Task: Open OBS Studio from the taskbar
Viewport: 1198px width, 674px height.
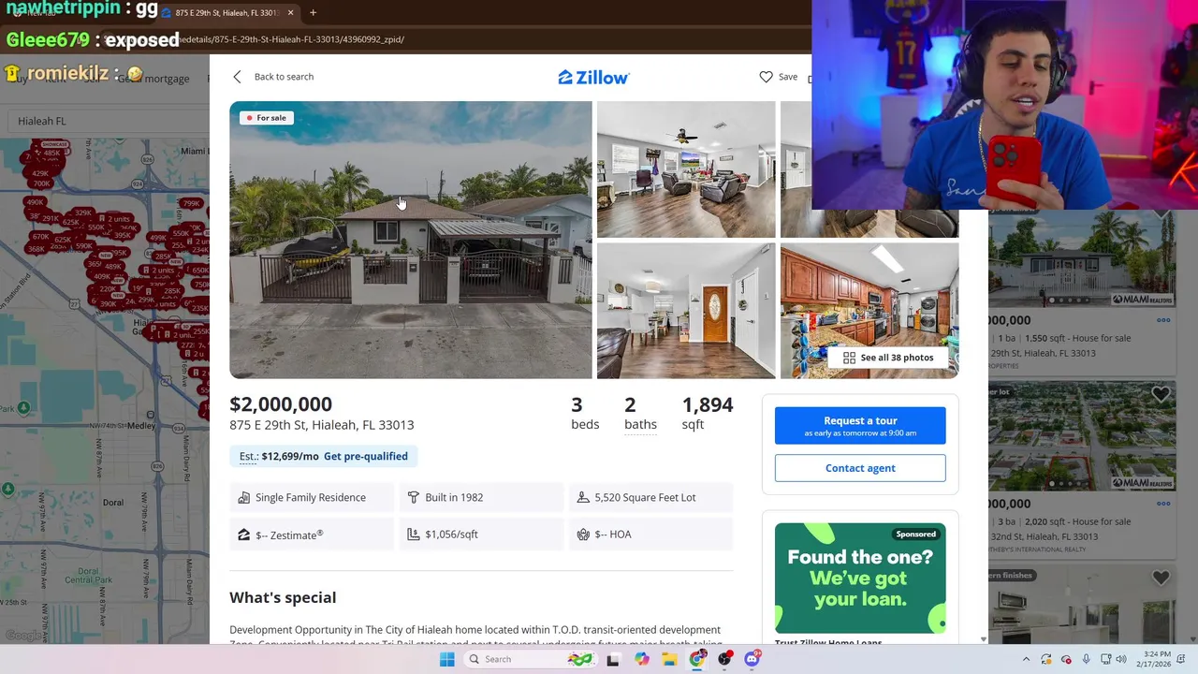Action: point(725,659)
